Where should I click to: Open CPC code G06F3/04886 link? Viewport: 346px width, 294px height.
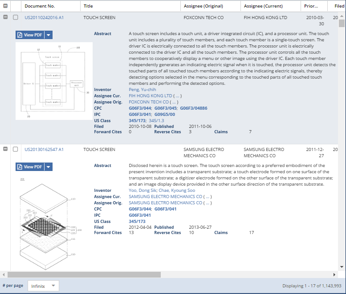pos(194,108)
